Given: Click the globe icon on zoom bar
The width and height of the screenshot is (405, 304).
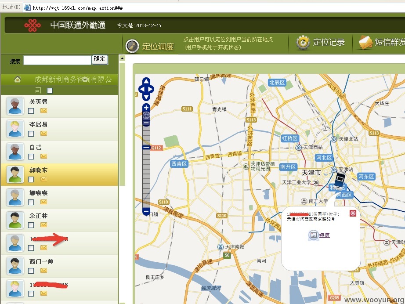Looking at the screenshot, I should tap(146, 115).
